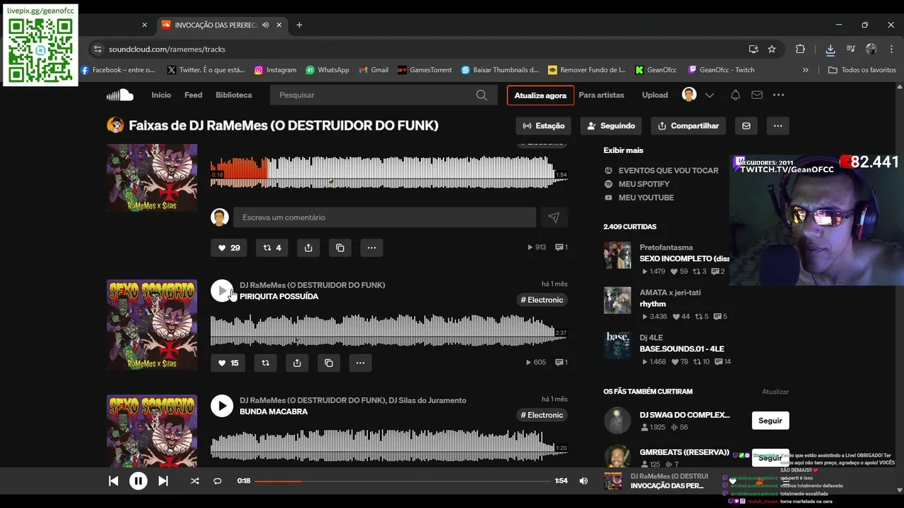Like PIRIQUITA POSSUÍDA track
This screenshot has height=508, width=904.
[x=228, y=363]
